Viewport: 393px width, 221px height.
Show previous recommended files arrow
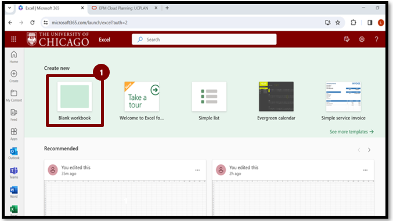(359, 150)
